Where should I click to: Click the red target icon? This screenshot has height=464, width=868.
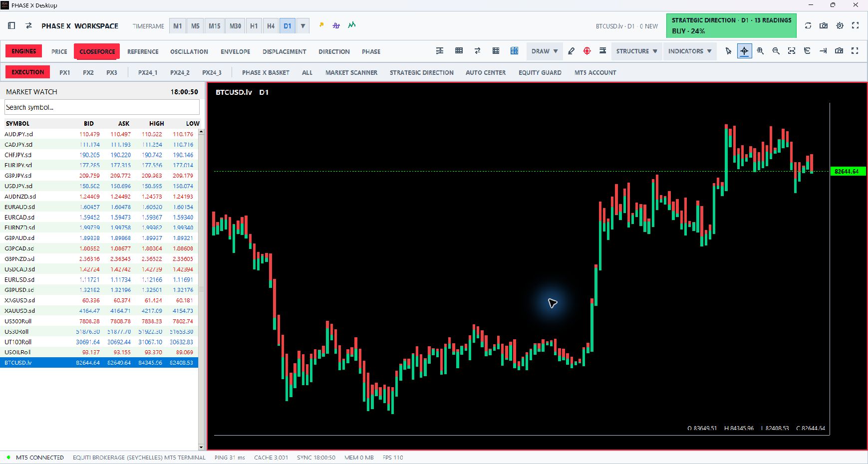tap(587, 51)
